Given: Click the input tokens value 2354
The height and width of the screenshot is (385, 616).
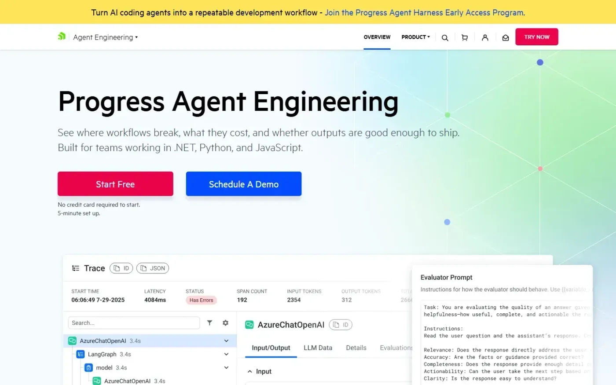Looking at the screenshot, I should (294, 300).
